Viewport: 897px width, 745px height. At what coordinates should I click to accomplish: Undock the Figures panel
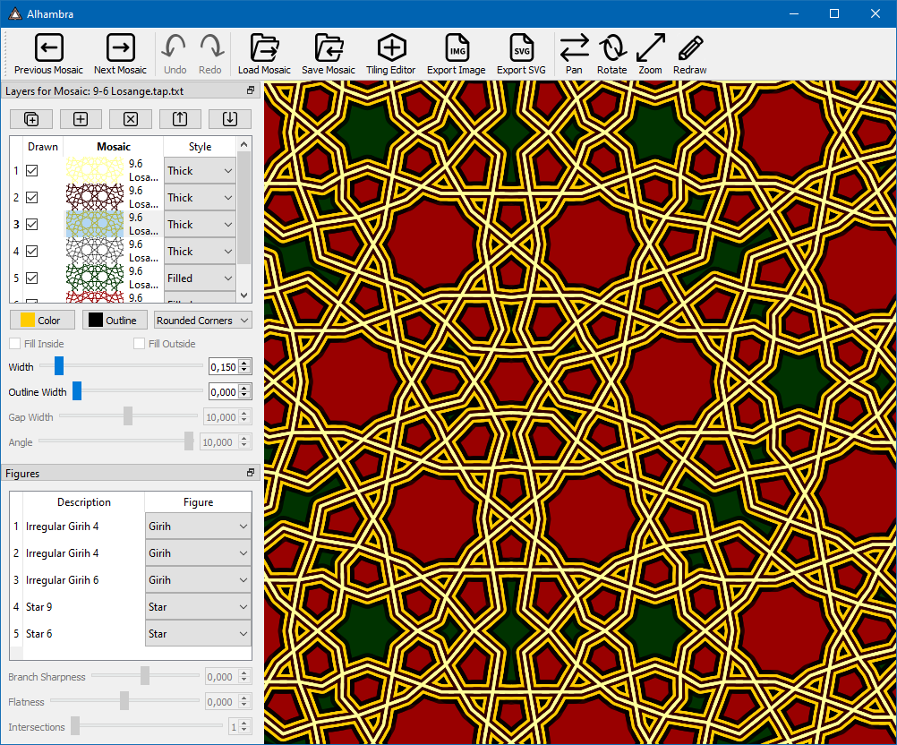(x=251, y=473)
